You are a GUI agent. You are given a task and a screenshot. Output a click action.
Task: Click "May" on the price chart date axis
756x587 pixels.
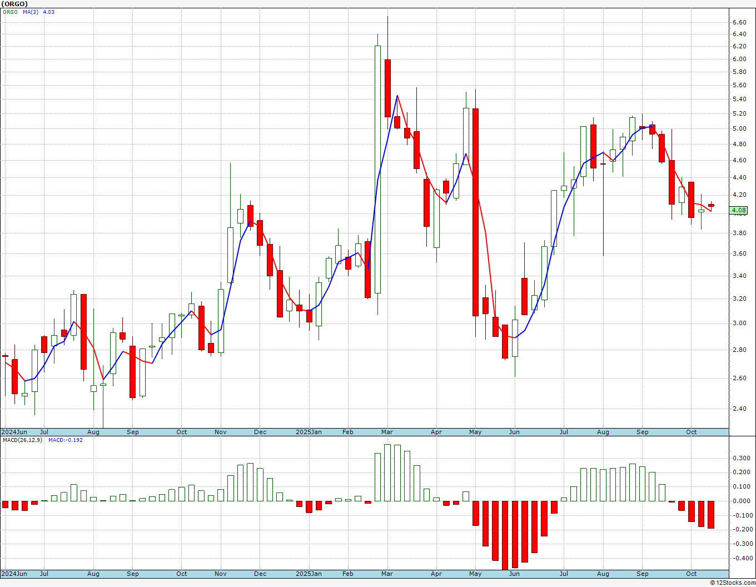pos(475,432)
